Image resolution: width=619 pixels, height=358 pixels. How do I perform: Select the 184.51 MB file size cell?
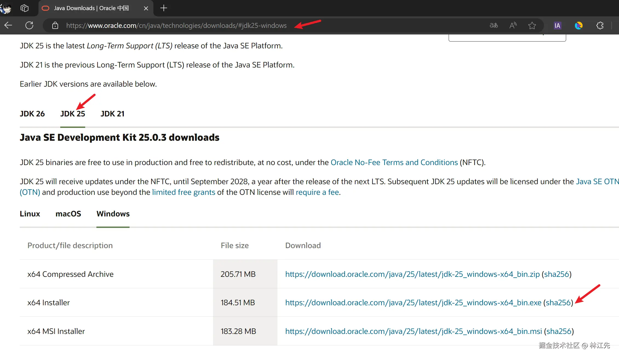click(x=245, y=303)
